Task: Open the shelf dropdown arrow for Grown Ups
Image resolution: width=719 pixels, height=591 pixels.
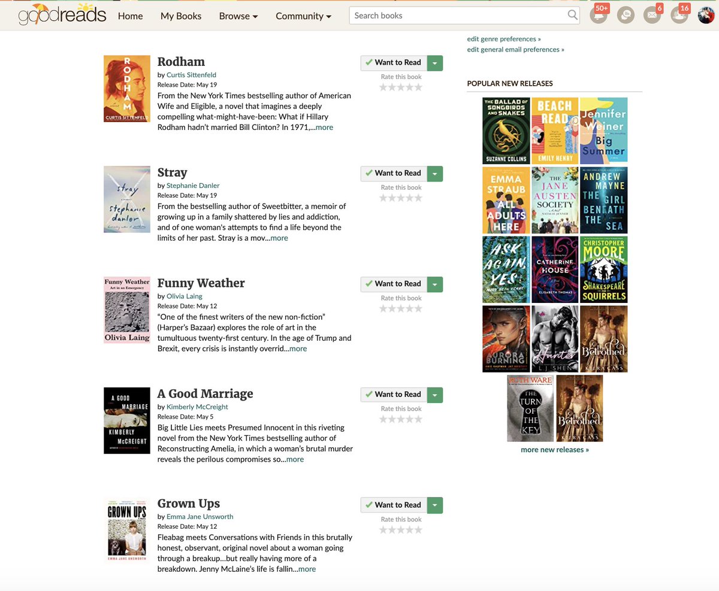Action: (436, 505)
